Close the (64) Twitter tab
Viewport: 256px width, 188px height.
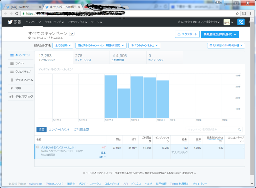(40, 7)
